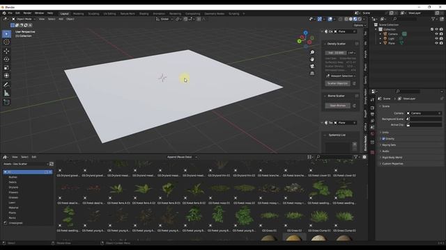
Task: Switch perspective/orthographic with grid icon
Action: click(312, 73)
